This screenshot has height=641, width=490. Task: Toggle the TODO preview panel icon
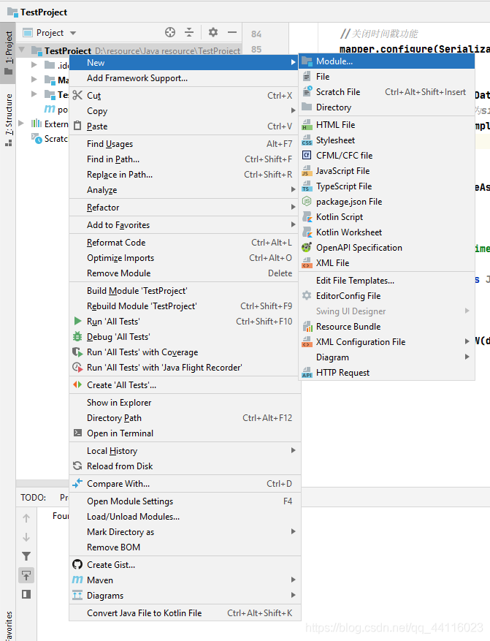(26, 594)
